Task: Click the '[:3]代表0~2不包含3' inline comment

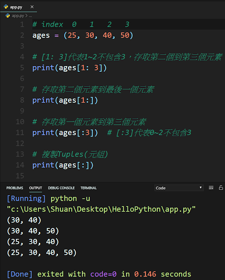Action: click(x=149, y=133)
